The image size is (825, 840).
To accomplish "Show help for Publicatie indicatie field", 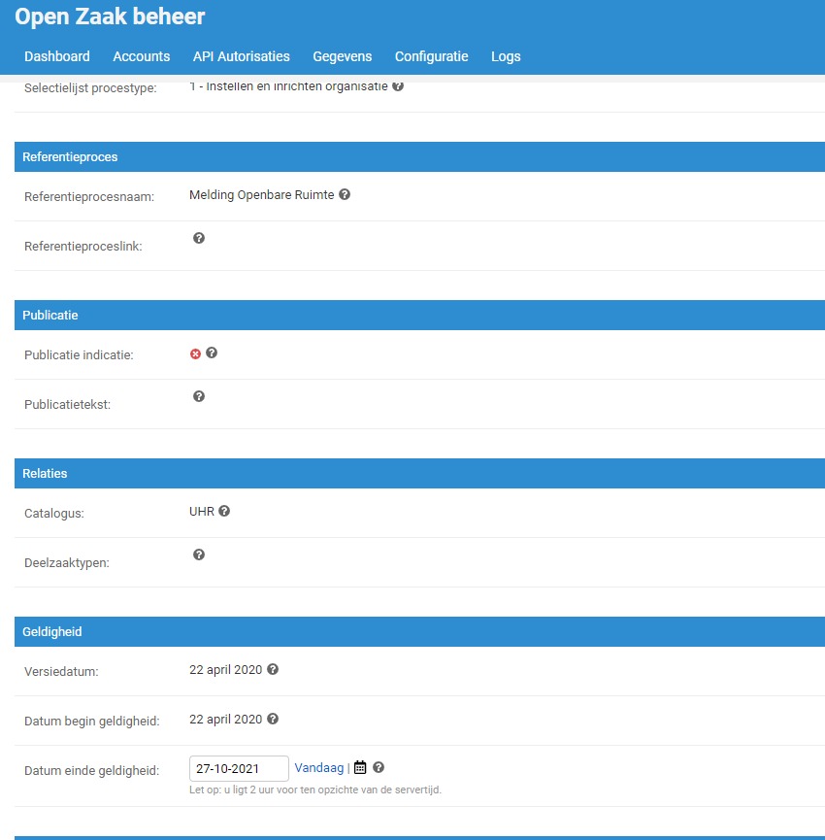I will (x=211, y=353).
